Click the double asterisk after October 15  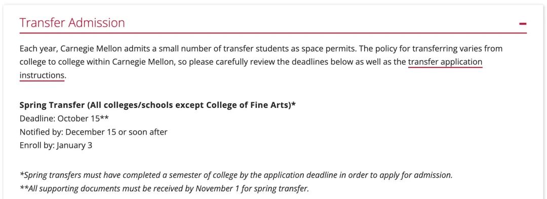[105, 118]
